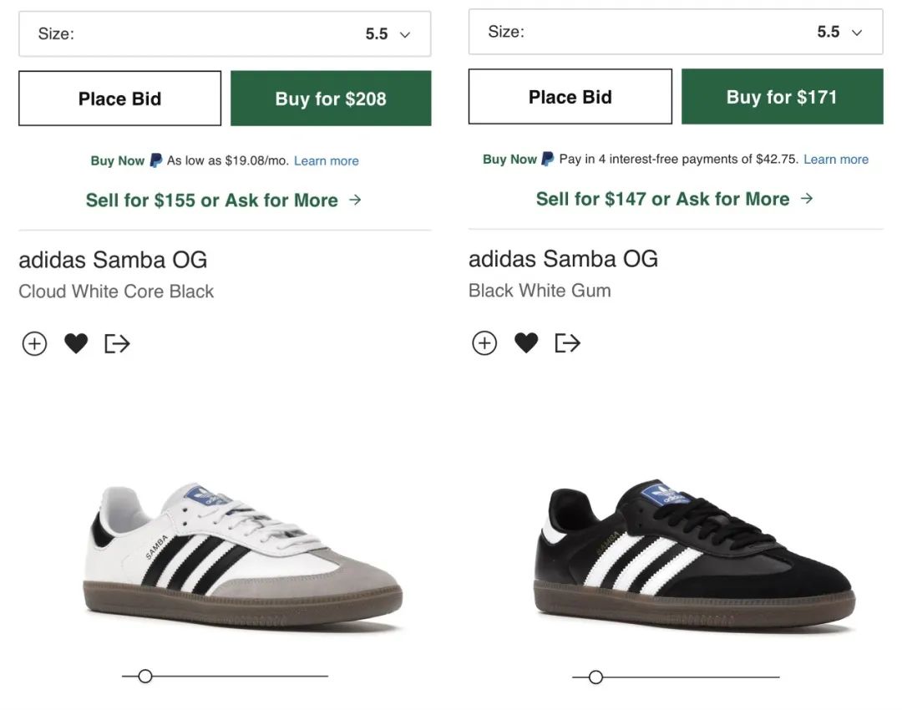Add Cloud White Core Black Samba to portfolio
This screenshot has height=710, width=902.
click(34, 343)
